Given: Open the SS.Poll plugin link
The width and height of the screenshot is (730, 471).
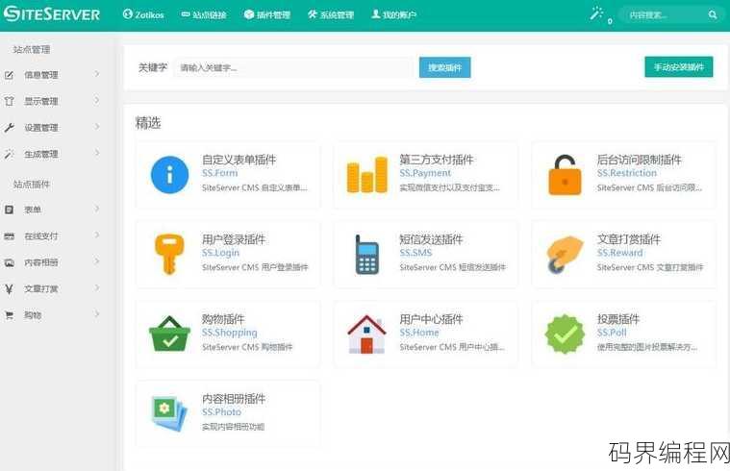Looking at the screenshot, I should point(612,333).
